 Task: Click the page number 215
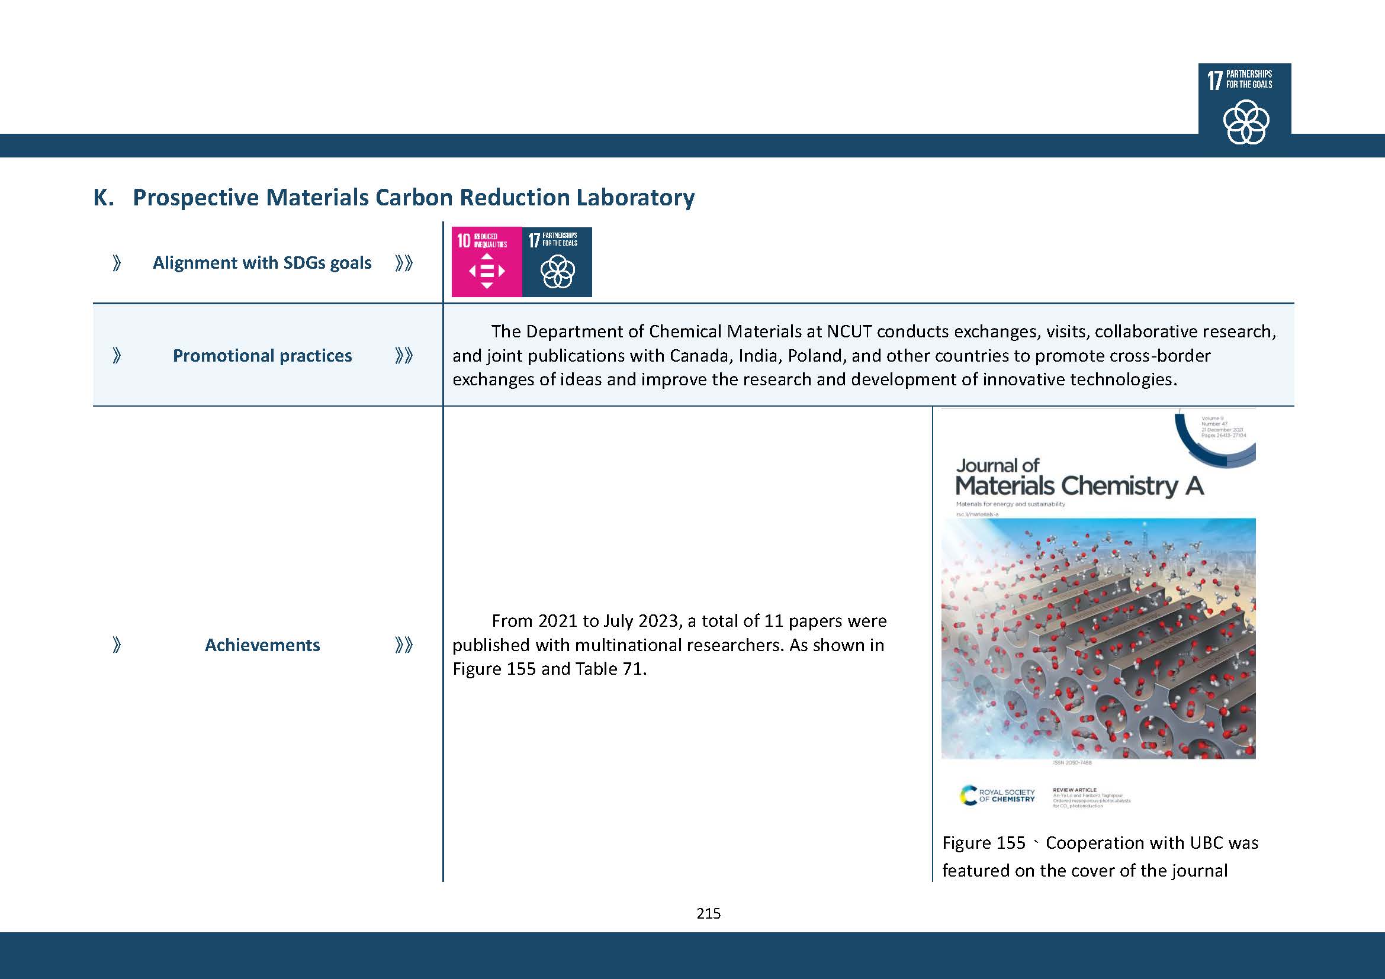point(708,913)
